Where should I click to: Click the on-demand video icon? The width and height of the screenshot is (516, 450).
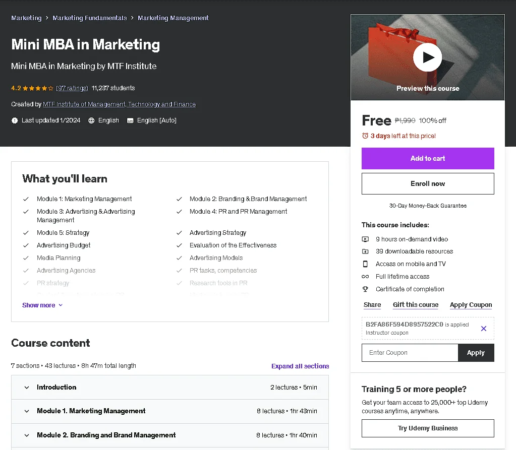(x=365, y=239)
